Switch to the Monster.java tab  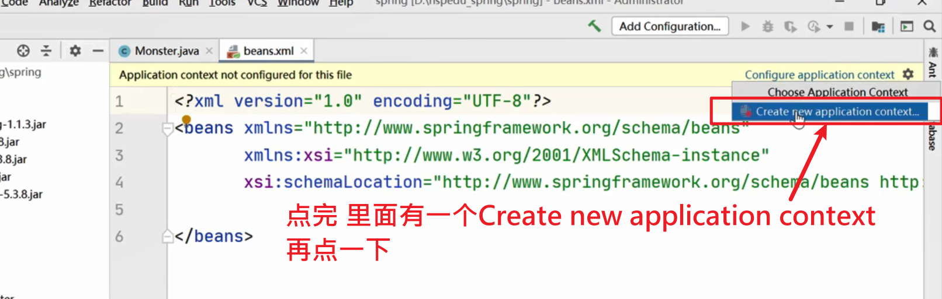point(167,51)
